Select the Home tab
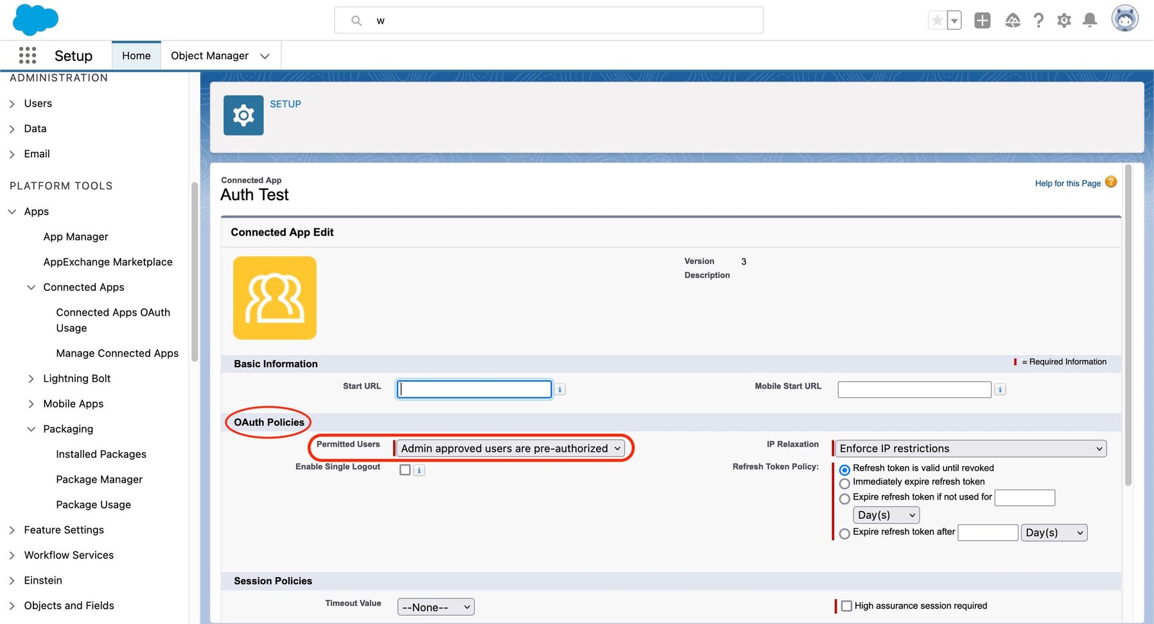 [136, 56]
